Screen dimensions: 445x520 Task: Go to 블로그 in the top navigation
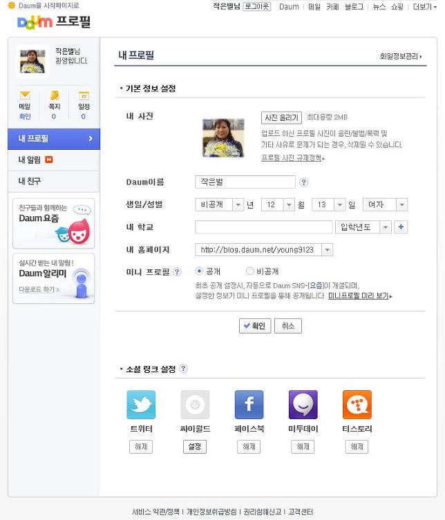pos(354,7)
